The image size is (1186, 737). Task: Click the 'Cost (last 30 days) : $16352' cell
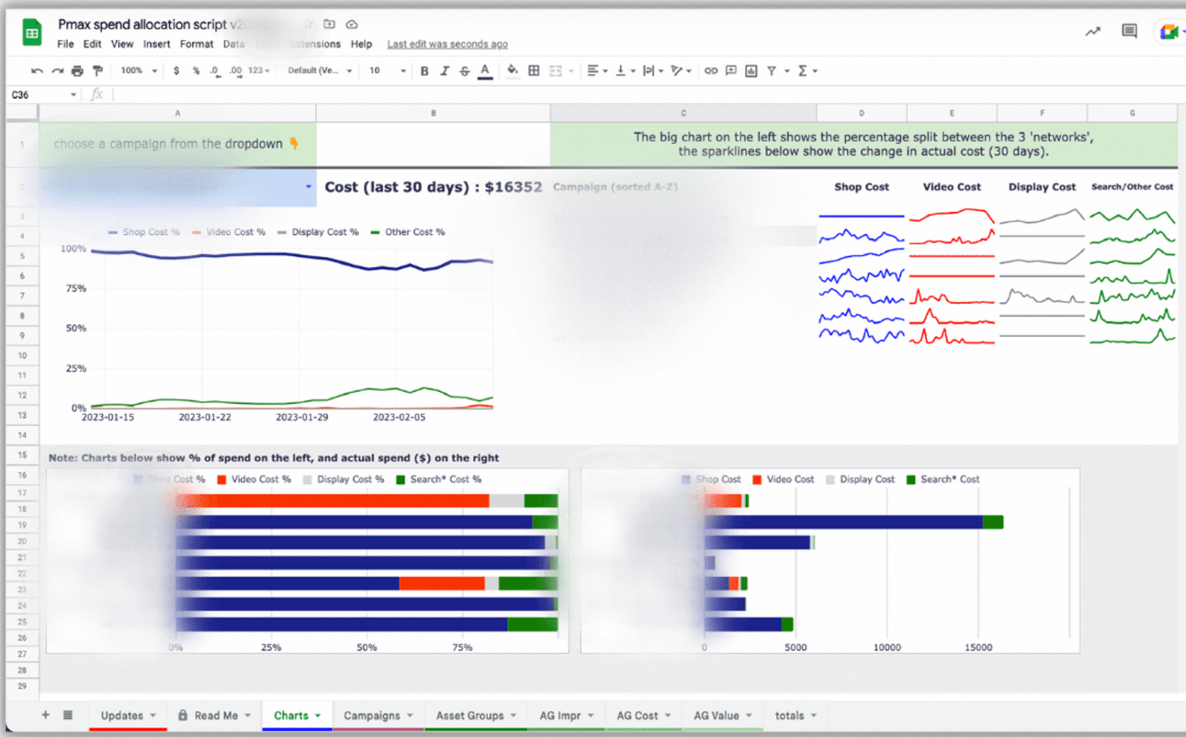coord(433,187)
